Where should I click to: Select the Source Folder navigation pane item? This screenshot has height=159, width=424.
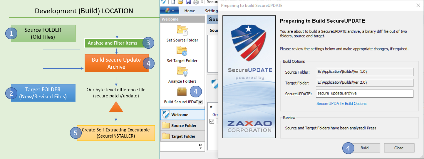pyautogui.click(x=182, y=126)
